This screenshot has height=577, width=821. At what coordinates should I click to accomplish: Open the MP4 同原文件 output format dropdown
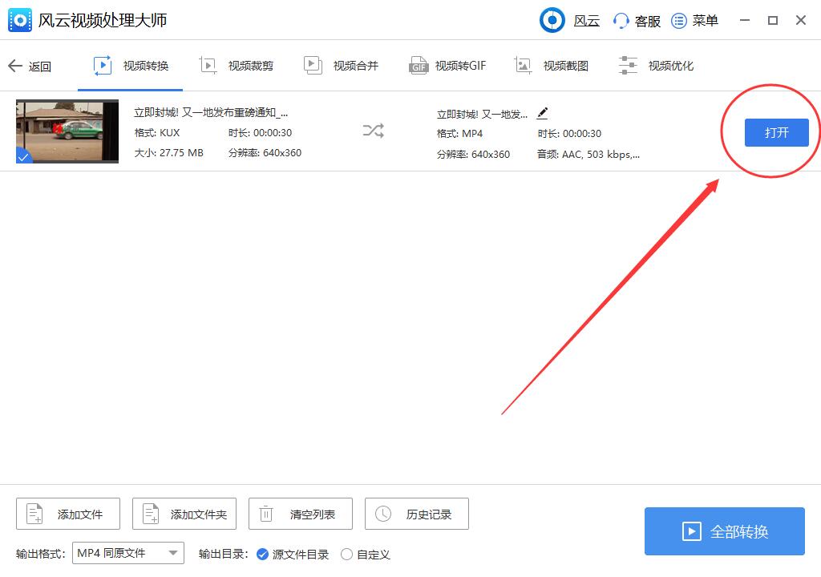[127, 552]
